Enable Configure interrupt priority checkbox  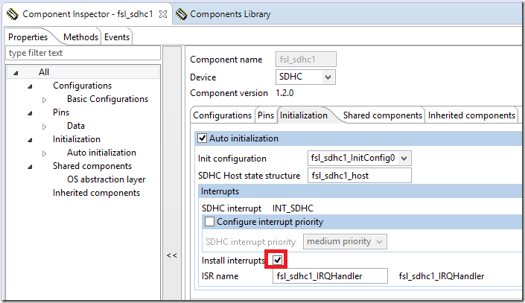[209, 221]
